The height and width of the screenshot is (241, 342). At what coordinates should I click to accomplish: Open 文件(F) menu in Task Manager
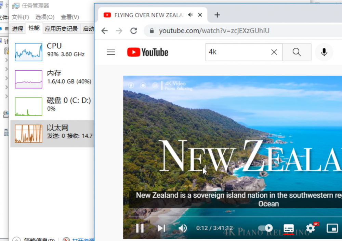click(x=20, y=17)
